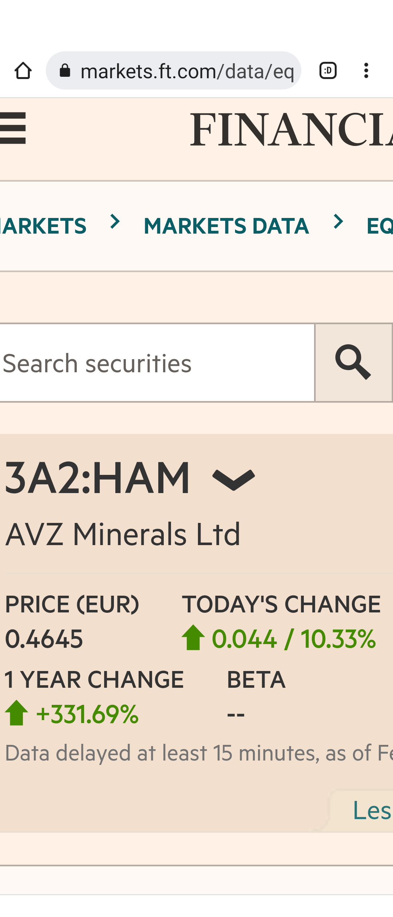Tap the markets.ft.com address bar
Image resolution: width=393 pixels, height=917 pixels.
(x=174, y=71)
